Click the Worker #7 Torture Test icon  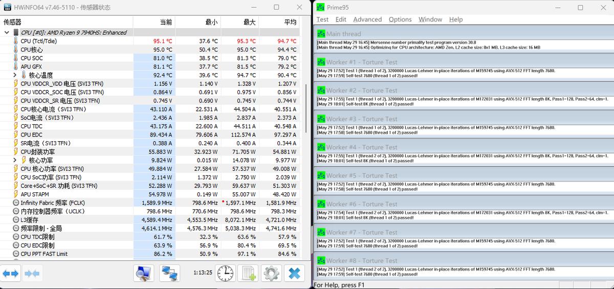[x=321, y=232]
